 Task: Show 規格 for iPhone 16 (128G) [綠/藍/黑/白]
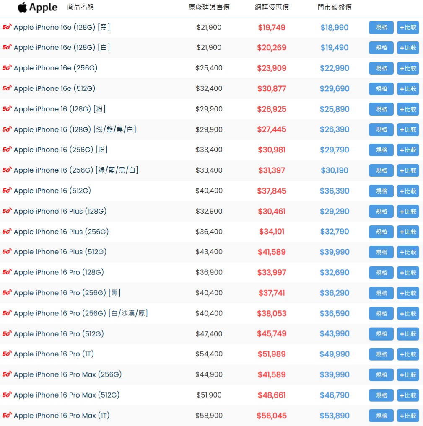click(x=381, y=129)
